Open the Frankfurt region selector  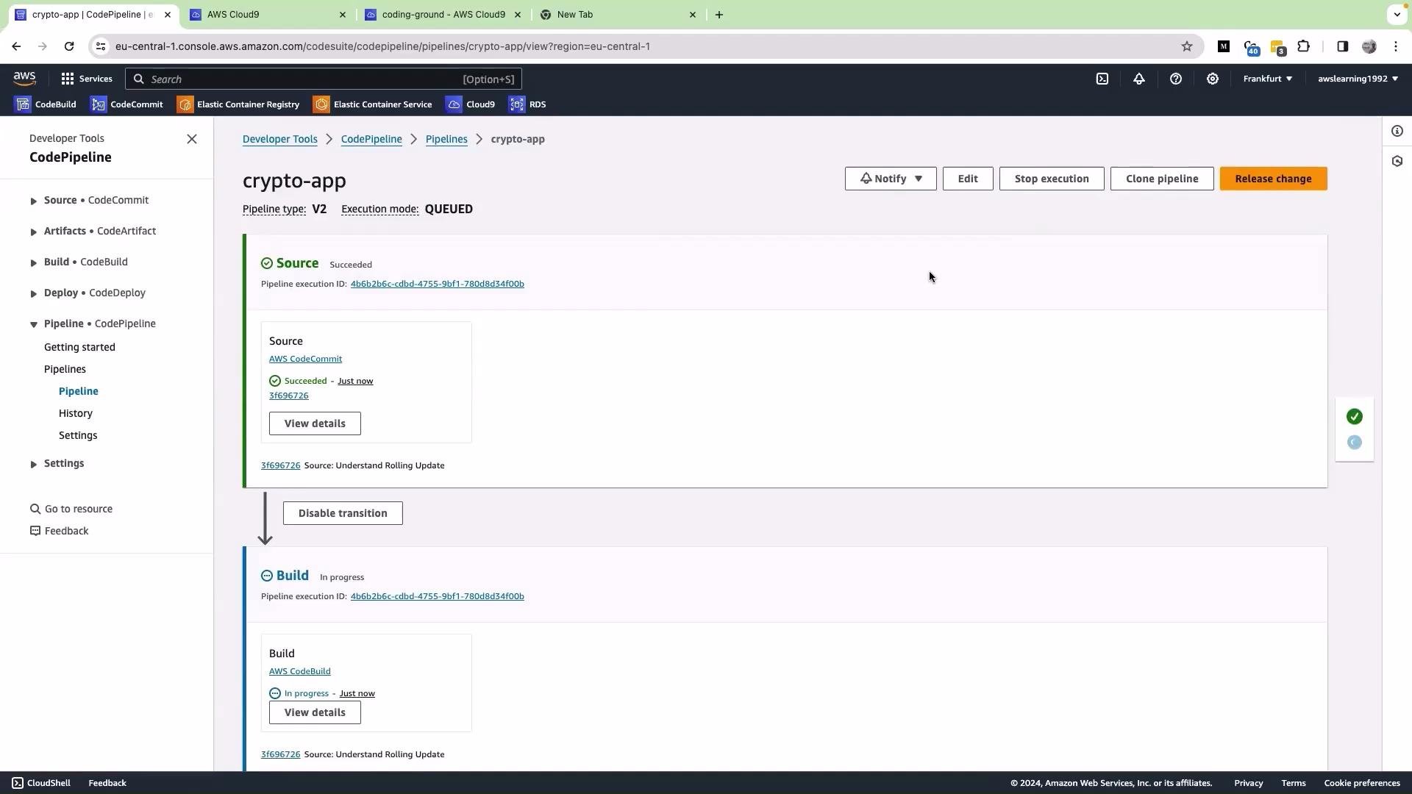click(x=1267, y=79)
